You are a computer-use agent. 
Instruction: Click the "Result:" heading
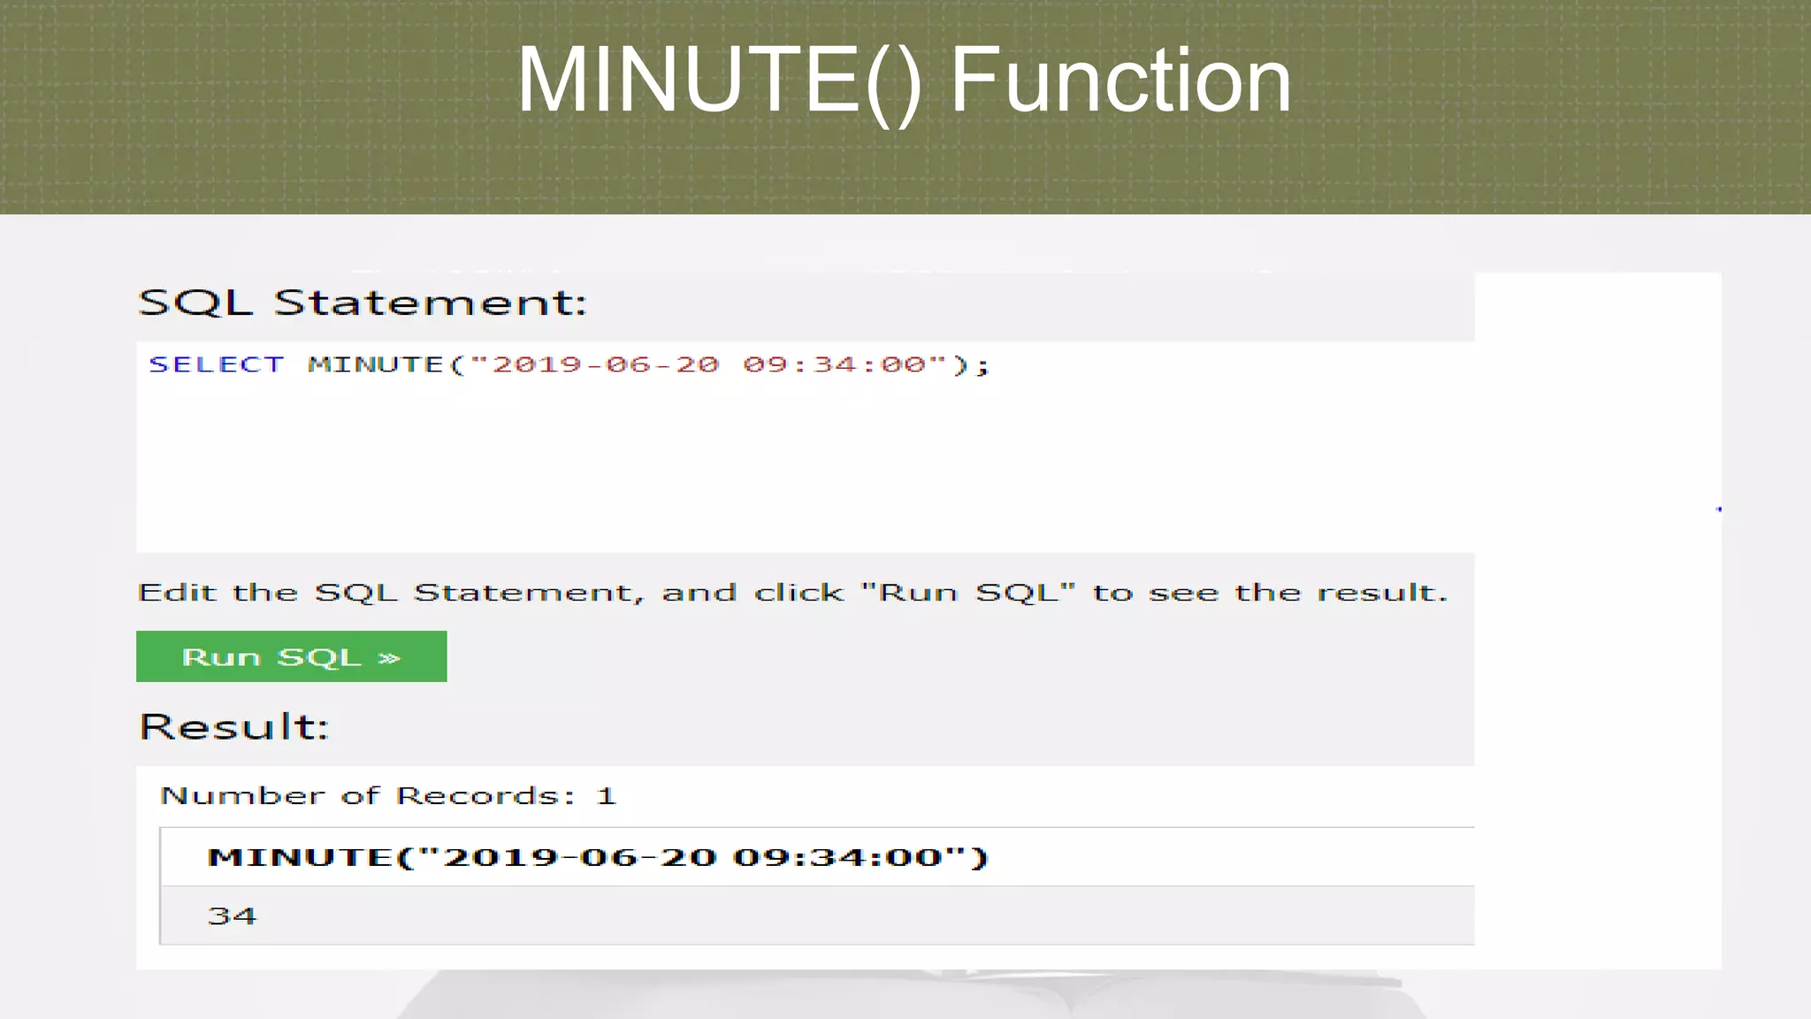[234, 727]
